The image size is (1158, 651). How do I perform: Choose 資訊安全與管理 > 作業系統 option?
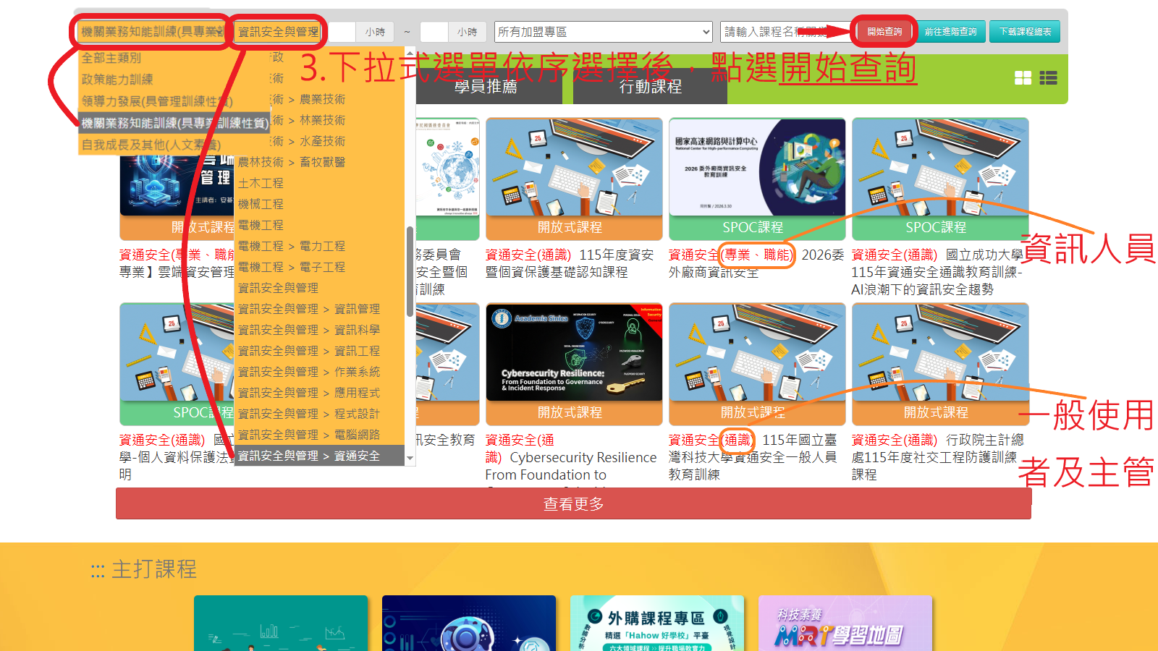click(x=319, y=372)
